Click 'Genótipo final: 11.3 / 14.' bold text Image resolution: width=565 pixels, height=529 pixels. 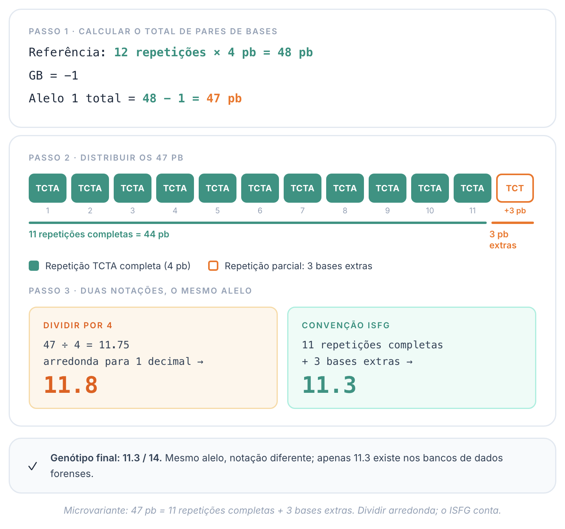click(x=106, y=458)
